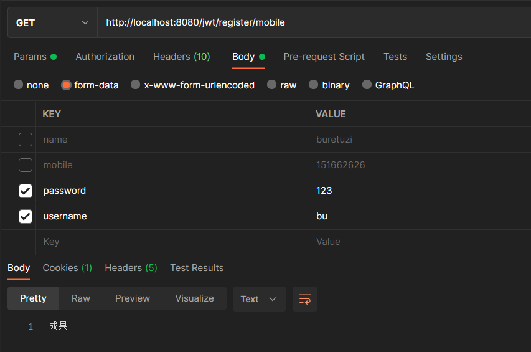Enable the mobile key checkbox
Screen dimensions: 531x352
(26, 165)
